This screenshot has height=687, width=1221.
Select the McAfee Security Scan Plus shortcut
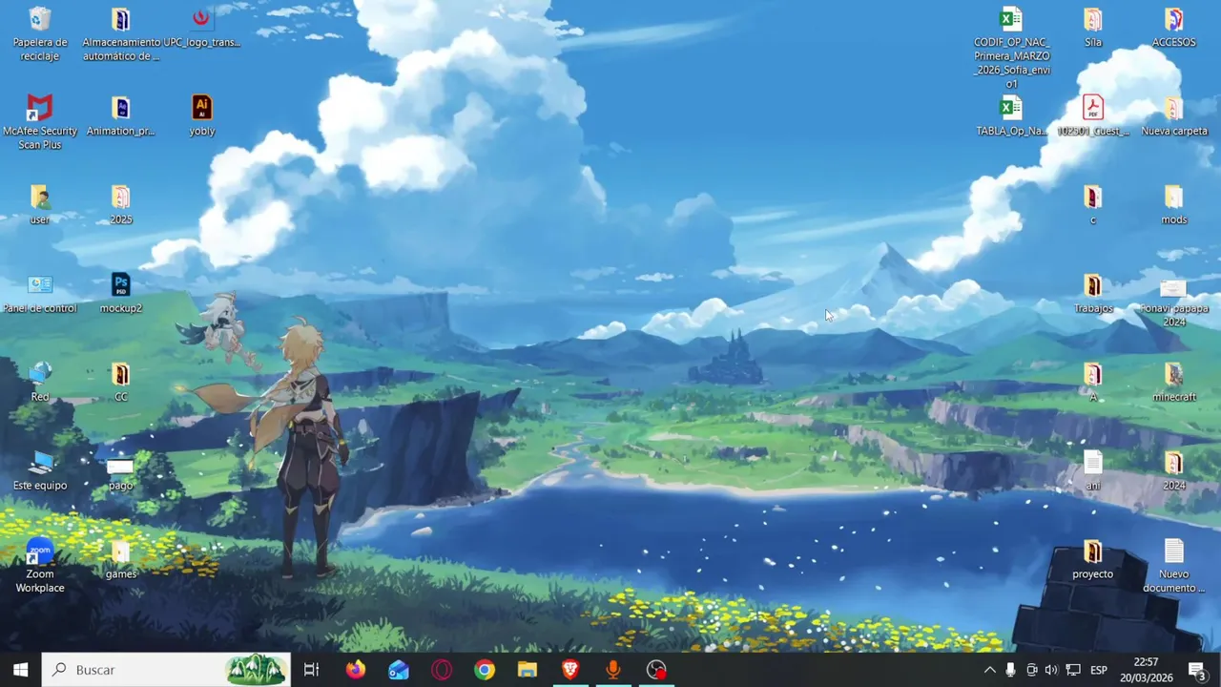(40, 122)
